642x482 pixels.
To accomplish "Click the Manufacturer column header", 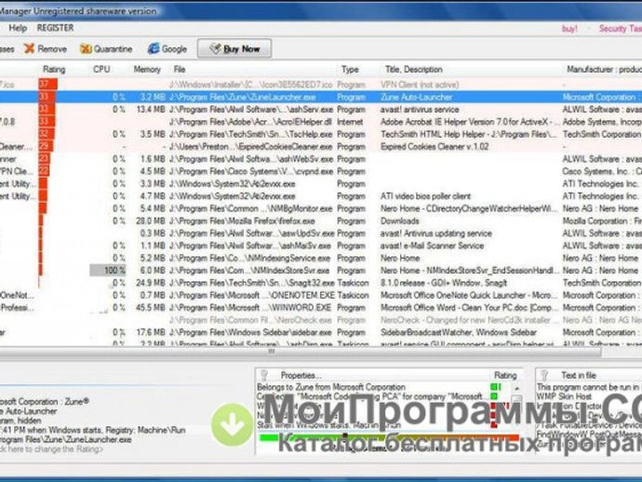I will tap(604, 69).
